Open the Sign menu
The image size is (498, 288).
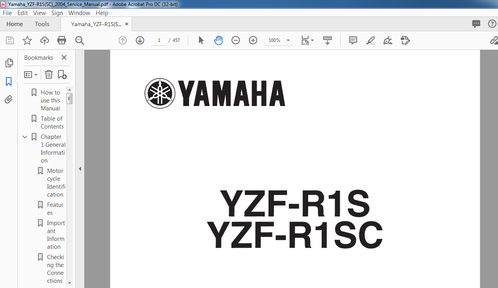pyautogui.click(x=57, y=13)
